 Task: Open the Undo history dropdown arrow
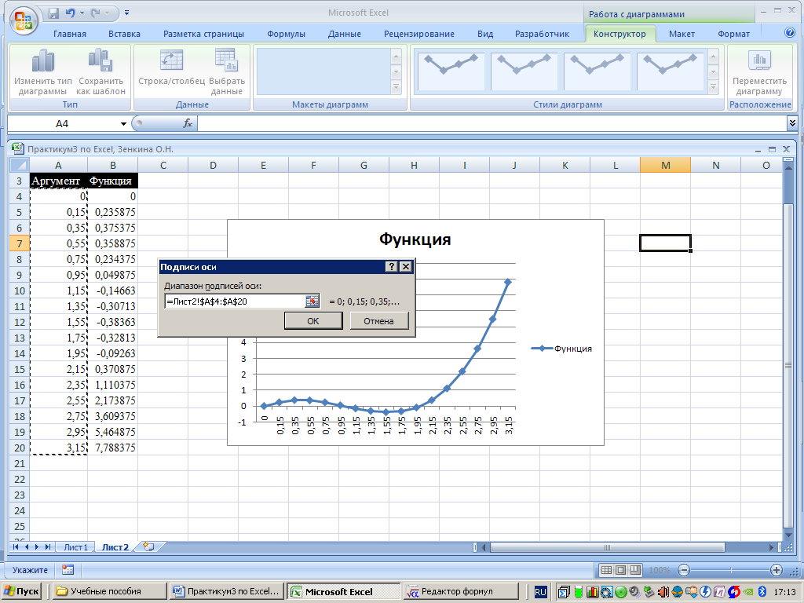(x=82, y=13)
